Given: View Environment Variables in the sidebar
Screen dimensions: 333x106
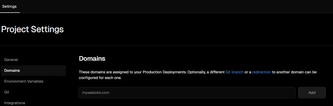Looking at the screenshot, I should tap(24, 81).
